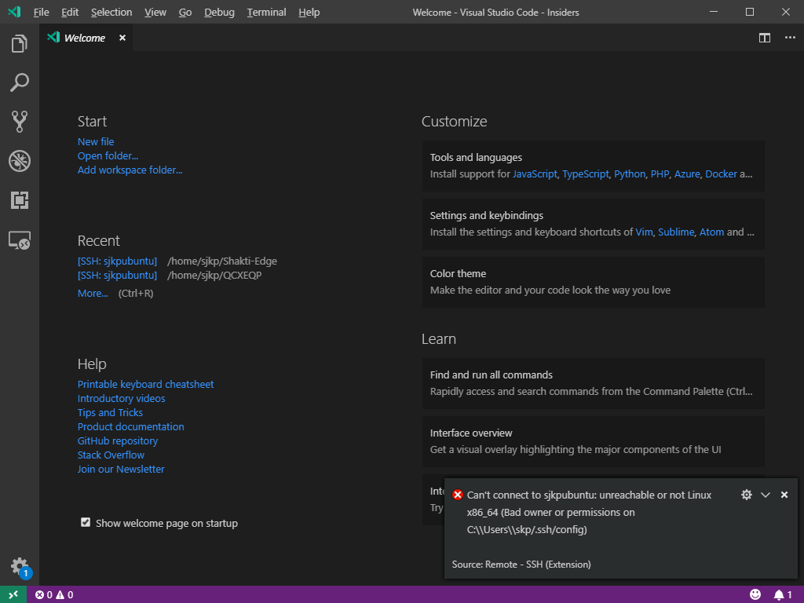Uncheck Show welcome page on startup
Viewport: 804px width, 603px height.
86,522
